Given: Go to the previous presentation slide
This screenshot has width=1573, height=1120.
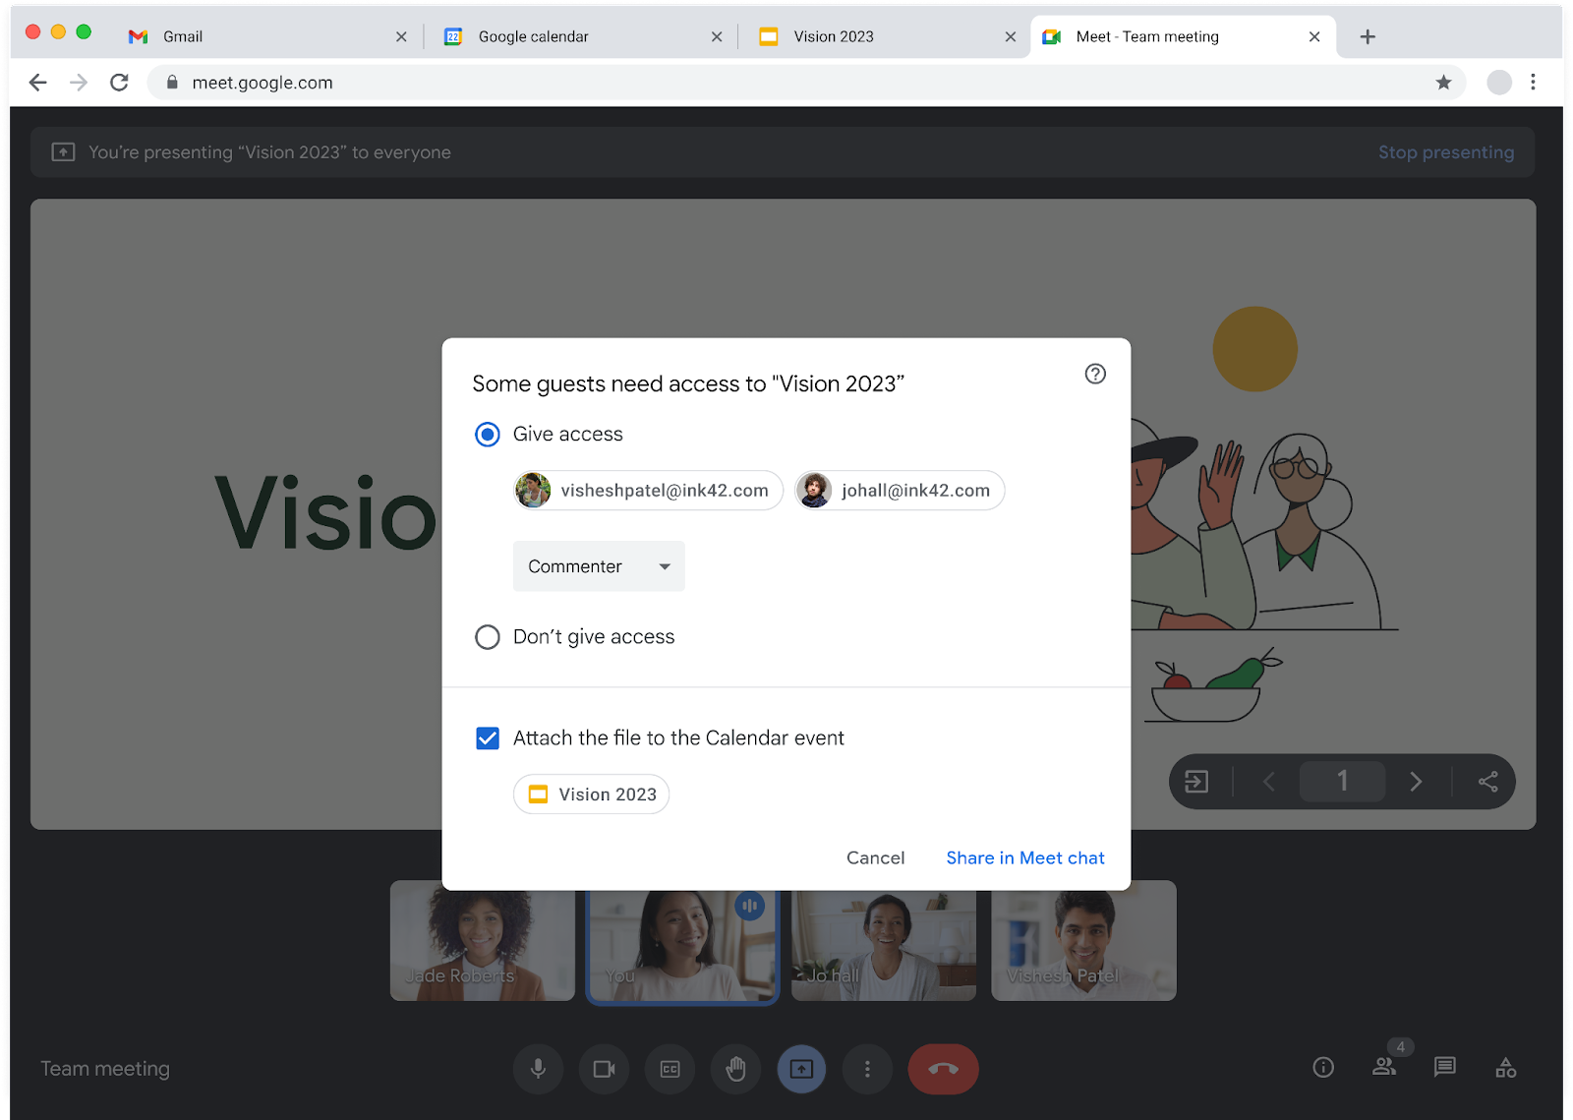Looking at the screenshot, I should coord(1268,781).
